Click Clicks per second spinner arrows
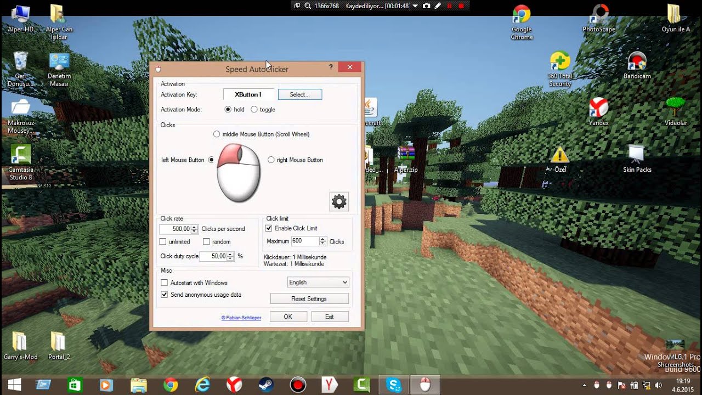Image resolution: width=702 pixels, height=395 pixels. pos(195,229)
